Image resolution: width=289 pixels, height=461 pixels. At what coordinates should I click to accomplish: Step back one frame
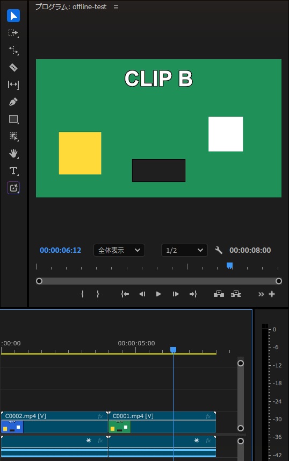coord(142,294)
